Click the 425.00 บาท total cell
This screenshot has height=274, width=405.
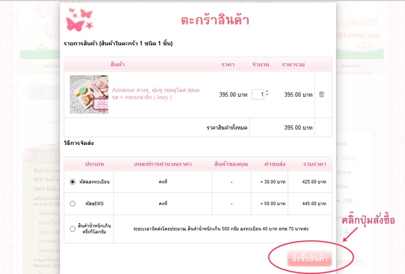314,182
